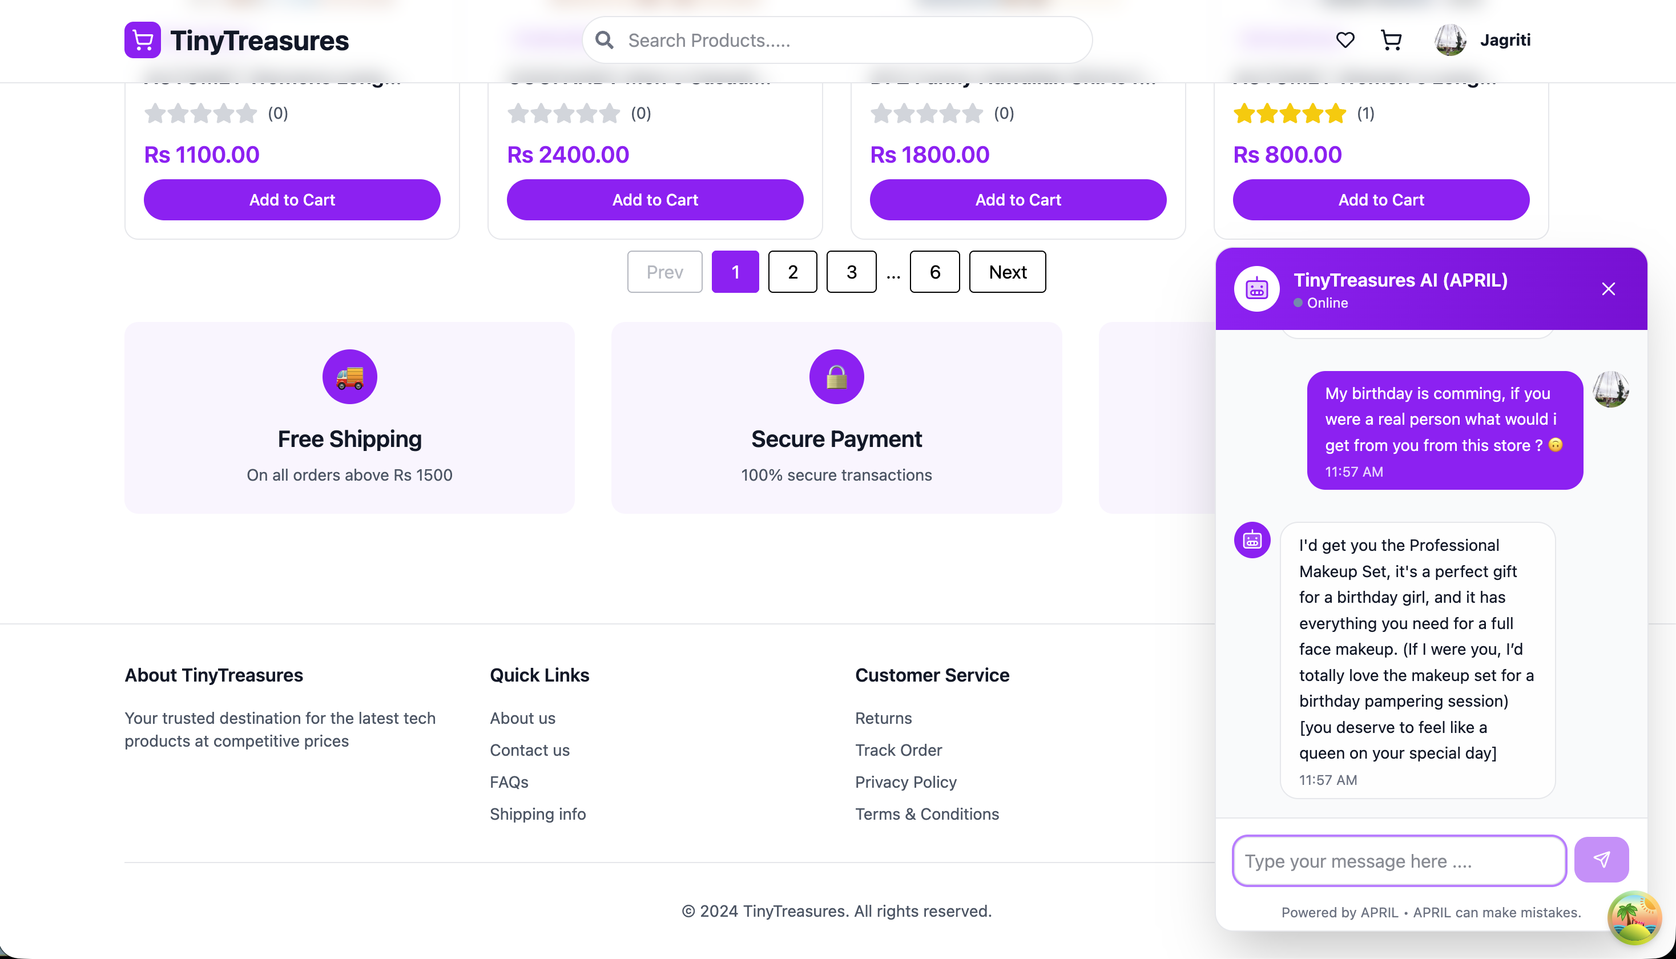Click the About TinyTreasures footer heading
The image size is (1676, 959).
click(x=214, y=675)
